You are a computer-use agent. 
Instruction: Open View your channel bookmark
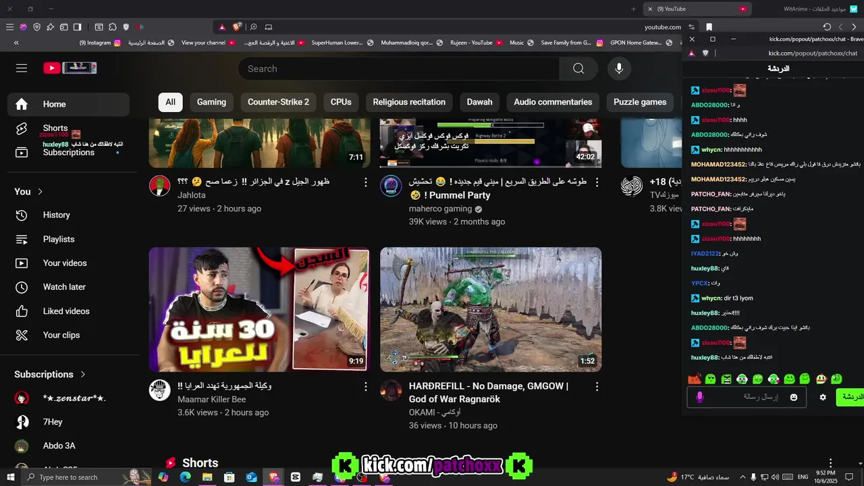pyautogui.click(x=208, y=43)
